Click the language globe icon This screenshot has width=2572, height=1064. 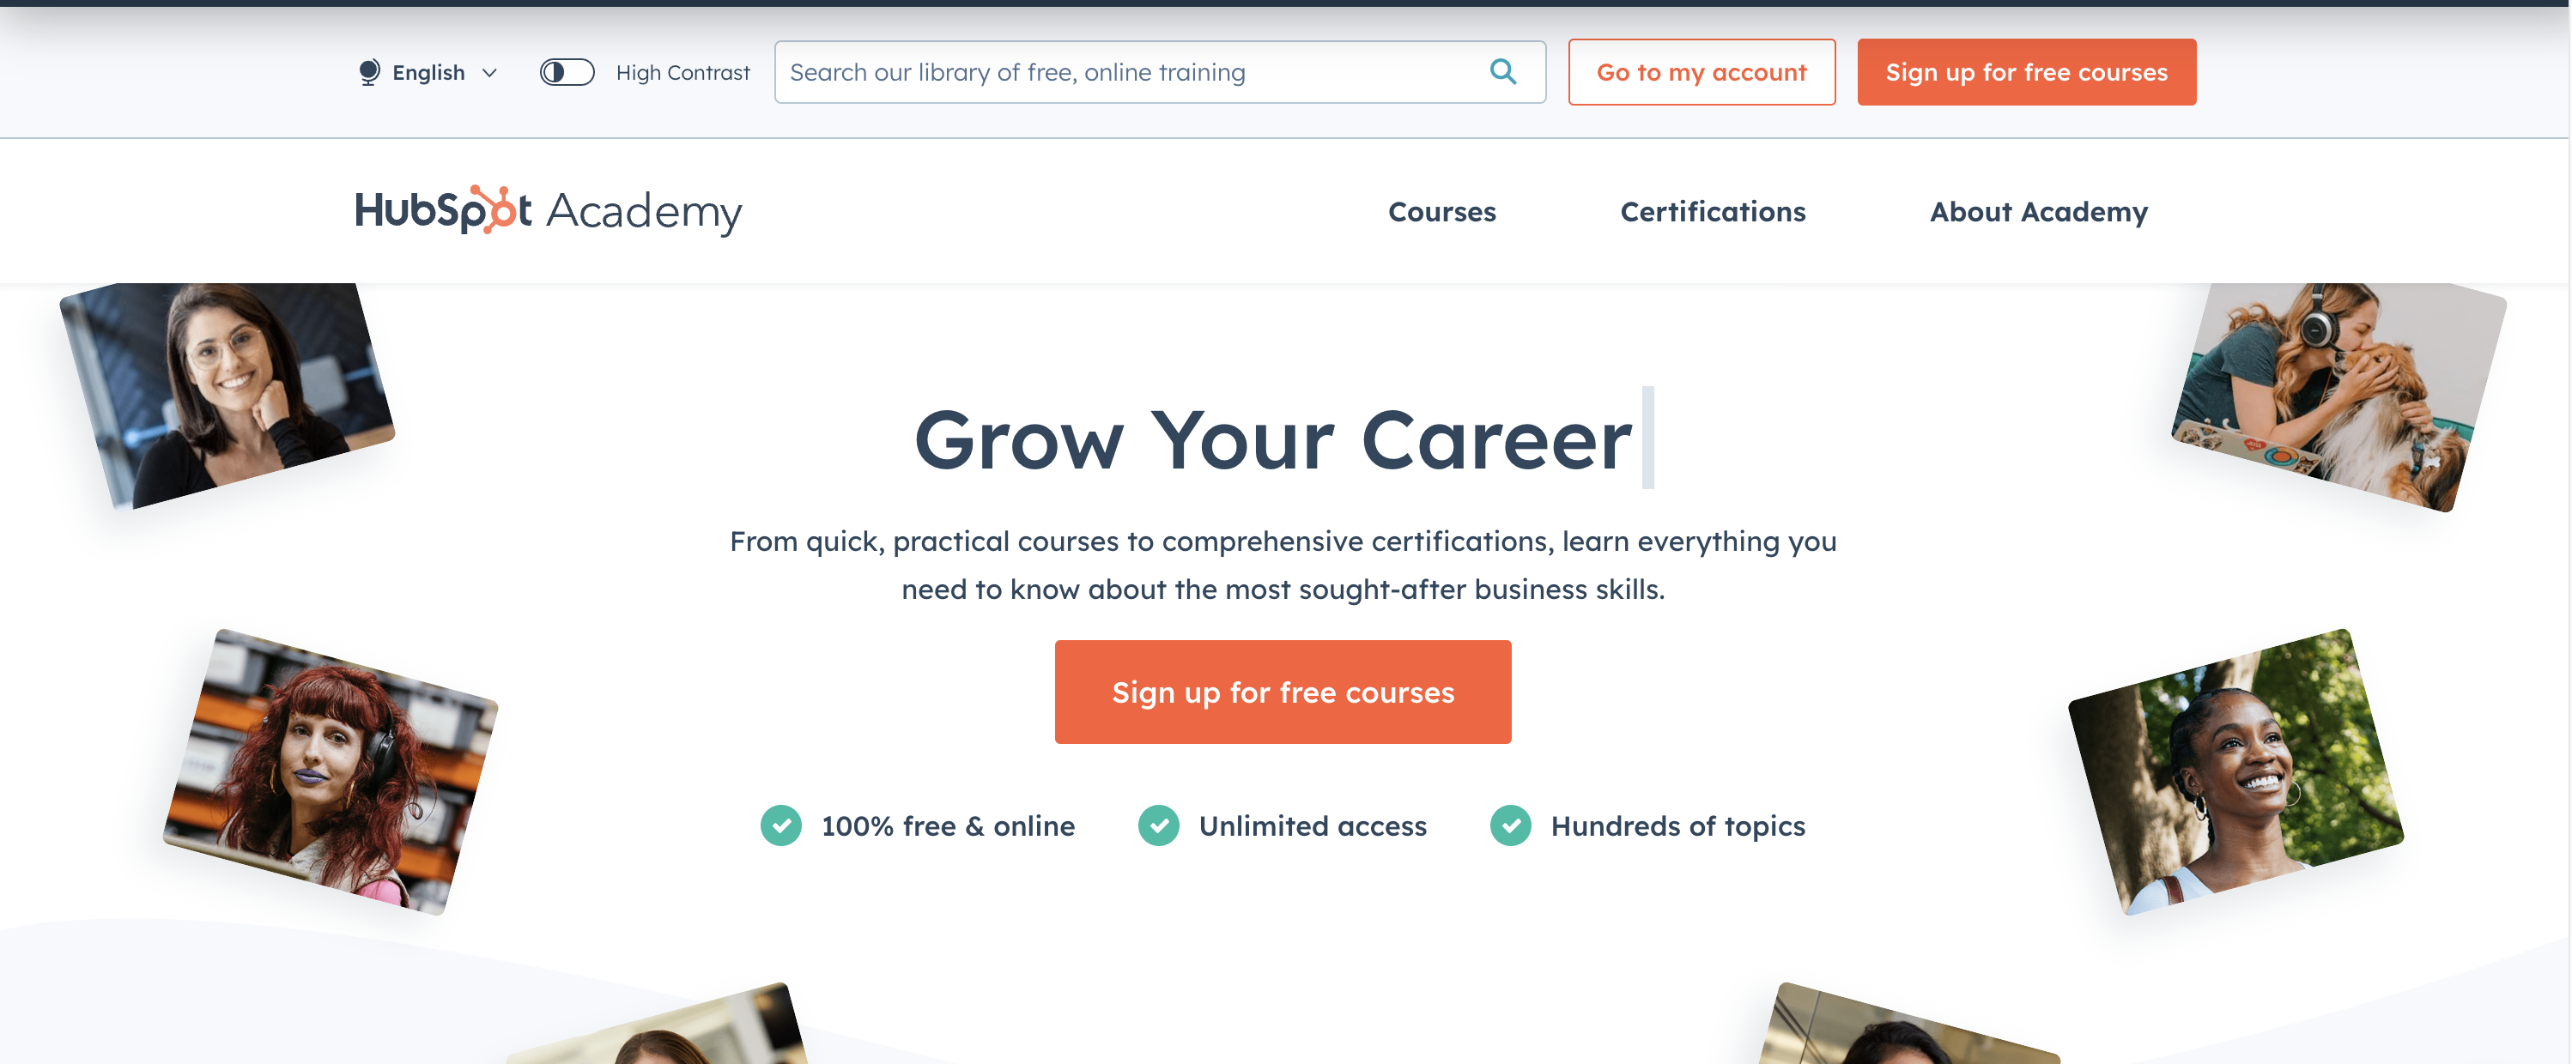coord(367,72)
